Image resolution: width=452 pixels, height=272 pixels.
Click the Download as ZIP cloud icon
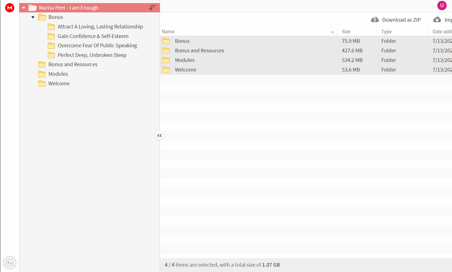tap(375, 20)
